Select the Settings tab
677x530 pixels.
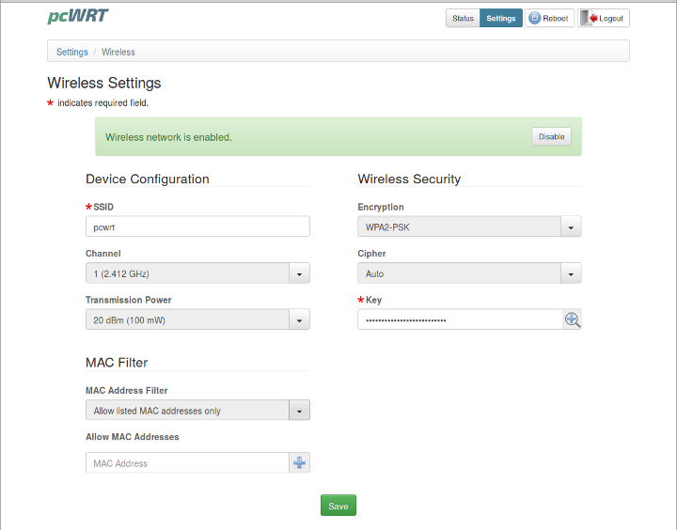pyautogui.click(x=500, y=18)
